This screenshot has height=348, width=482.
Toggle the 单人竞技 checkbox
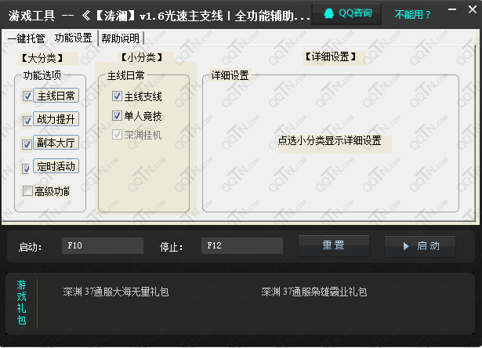click(x=118, y=116)
